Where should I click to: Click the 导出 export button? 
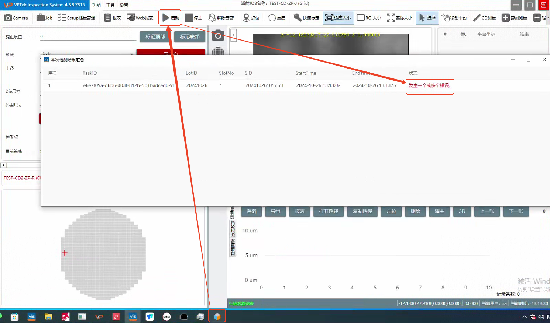click(276, 211)
